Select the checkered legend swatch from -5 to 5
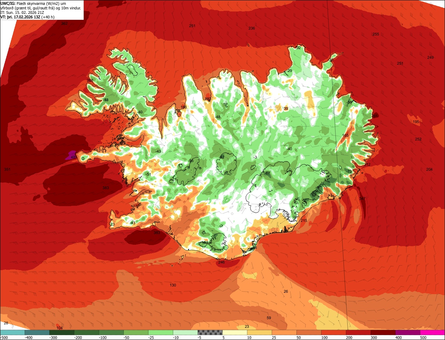The image size is (445, 340). tap(210, 332)
